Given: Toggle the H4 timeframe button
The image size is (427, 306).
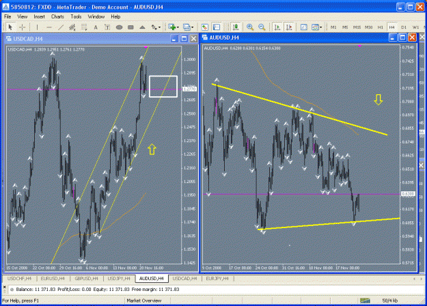Looking at the screenshot, I should click(392, 27).
